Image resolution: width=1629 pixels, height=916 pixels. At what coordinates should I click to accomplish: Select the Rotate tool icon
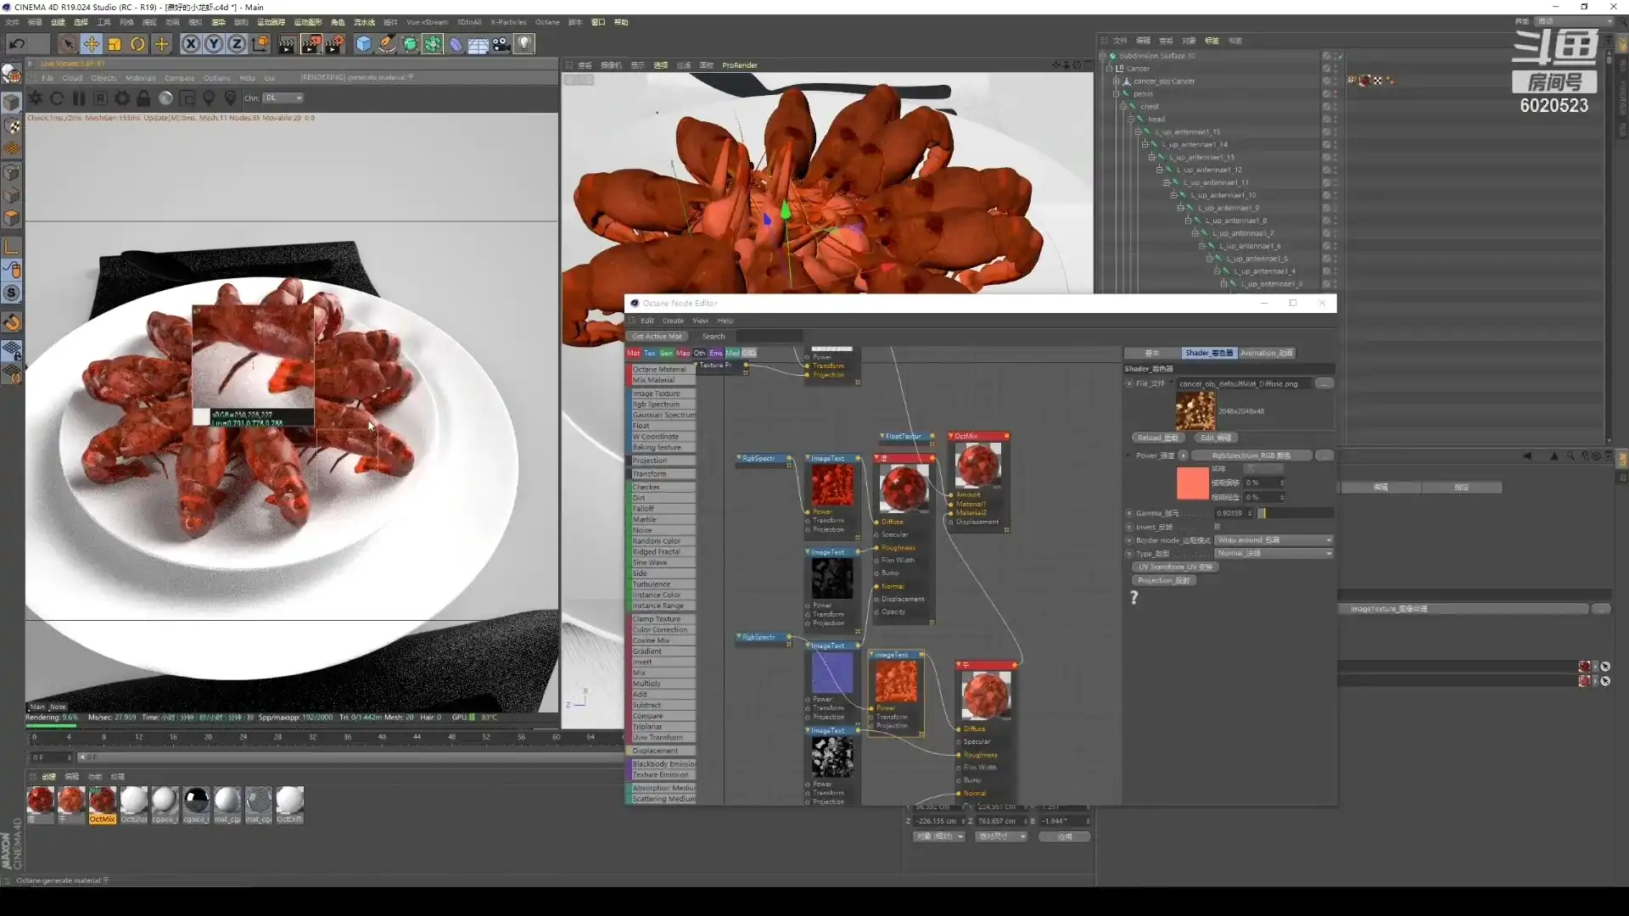[137, 44]
